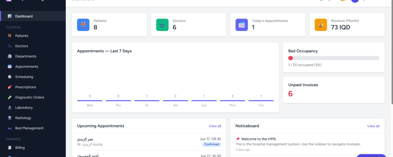The height and width of the screenshot is (157, 393).
Task: Click the Prescriptions pill icon in sidebar
Action: click(9, 87)
